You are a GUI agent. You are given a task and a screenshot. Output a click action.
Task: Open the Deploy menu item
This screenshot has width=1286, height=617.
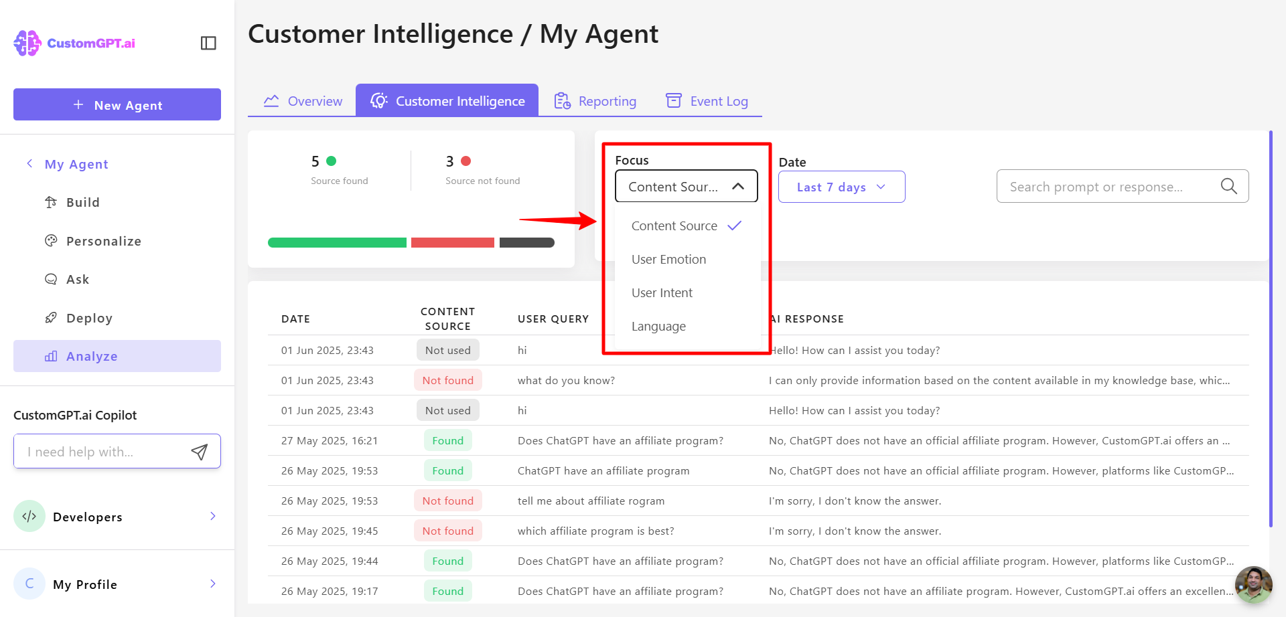(x=117, y=318)
